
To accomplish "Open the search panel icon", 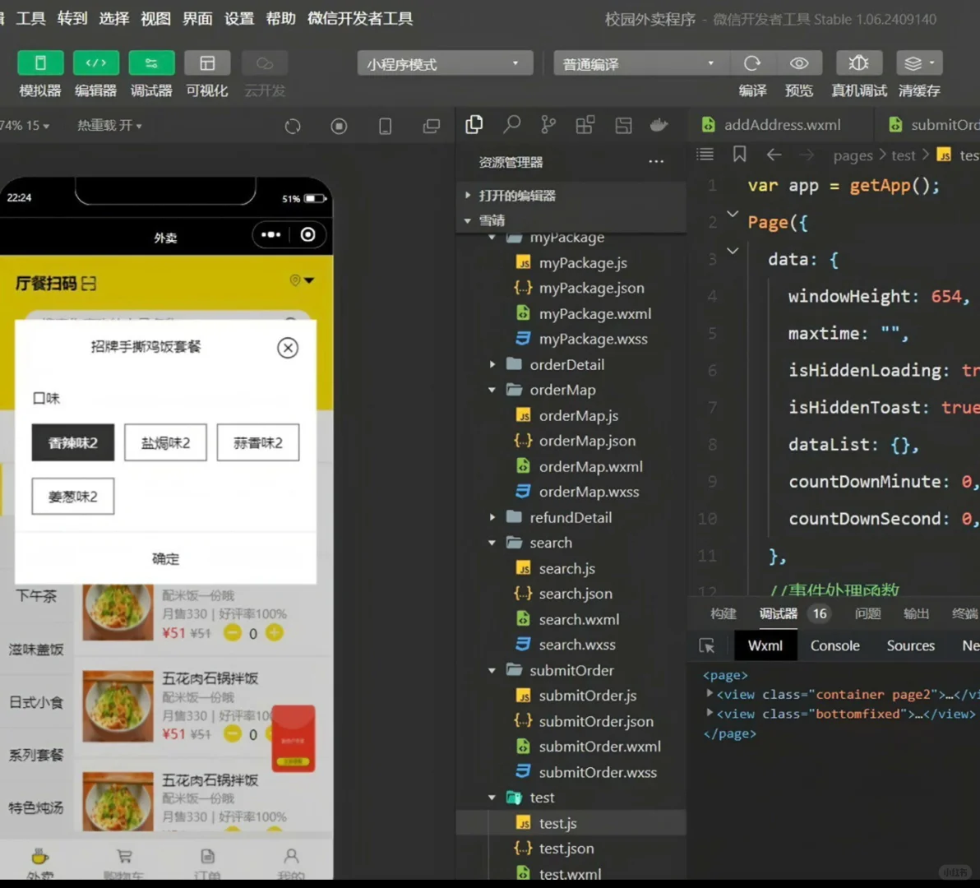I will pos(511,125).
